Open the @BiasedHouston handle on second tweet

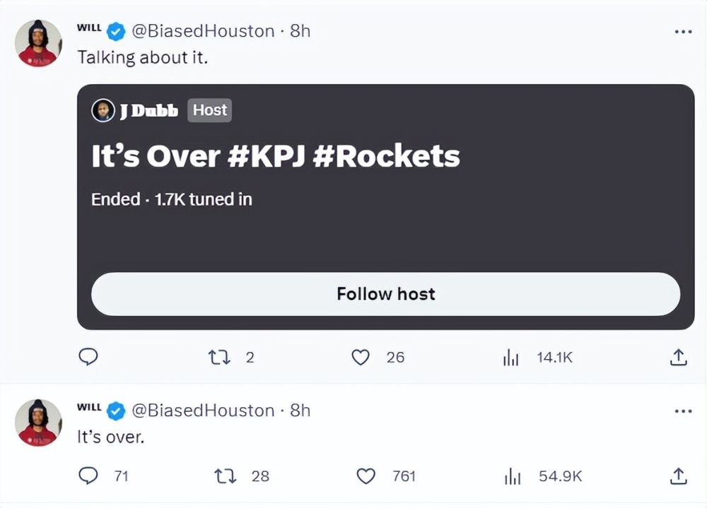(203, 410)
